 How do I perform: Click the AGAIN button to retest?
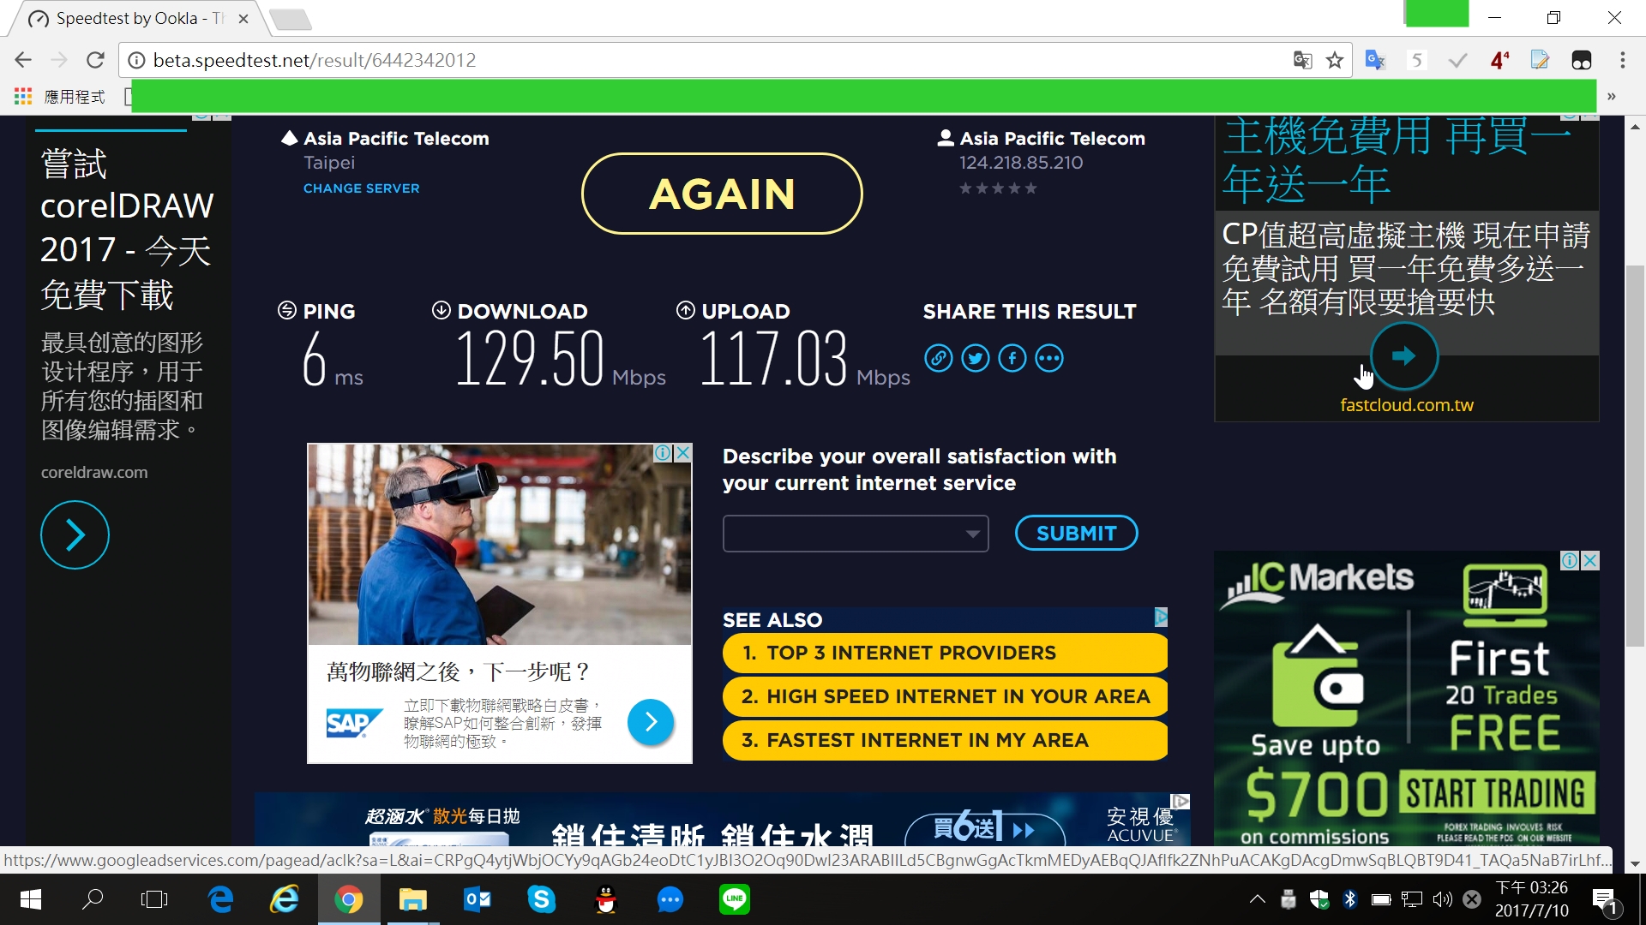722,194
